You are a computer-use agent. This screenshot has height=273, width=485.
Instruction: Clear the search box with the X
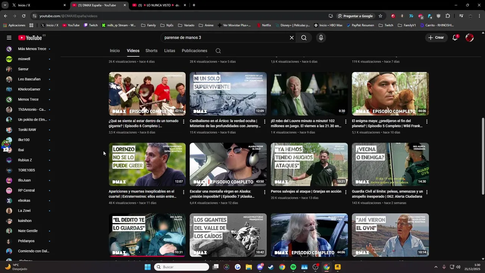[292, 38]
